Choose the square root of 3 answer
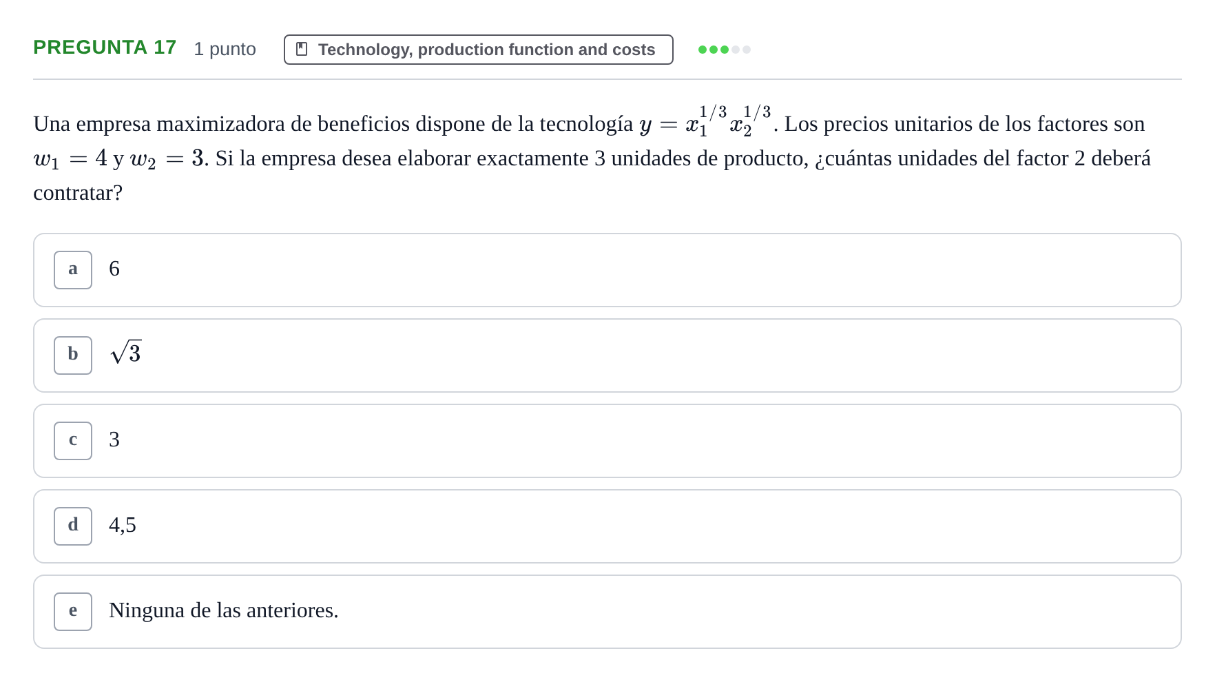The height and width of the screenshot is (682, 1215). (x=607, y=355)
